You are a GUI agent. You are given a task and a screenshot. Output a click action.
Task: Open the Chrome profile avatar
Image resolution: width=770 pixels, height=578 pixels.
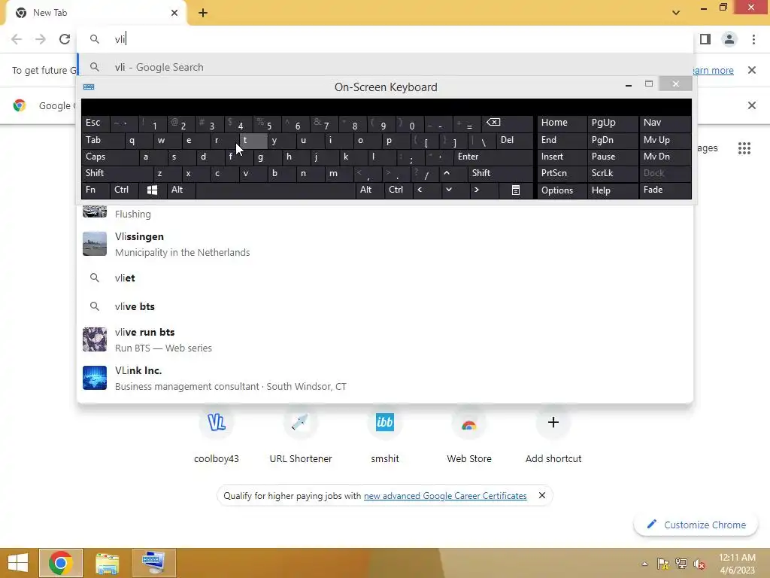(729, 39)
